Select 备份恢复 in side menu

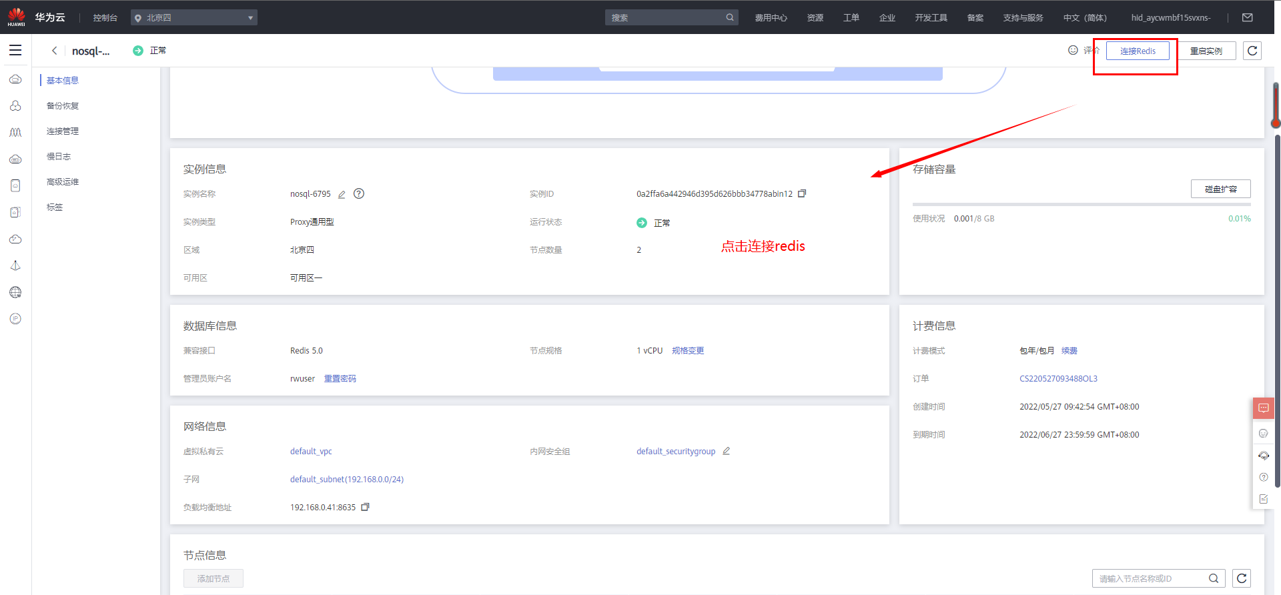click(63, 105)
